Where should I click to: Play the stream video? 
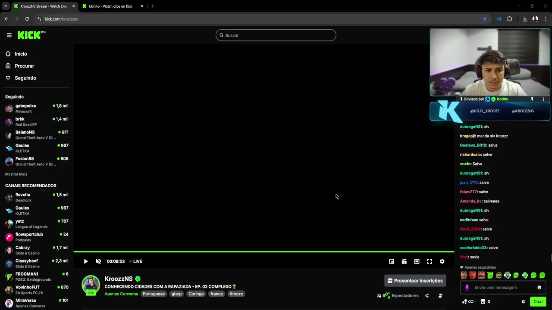tap(86, 261)
